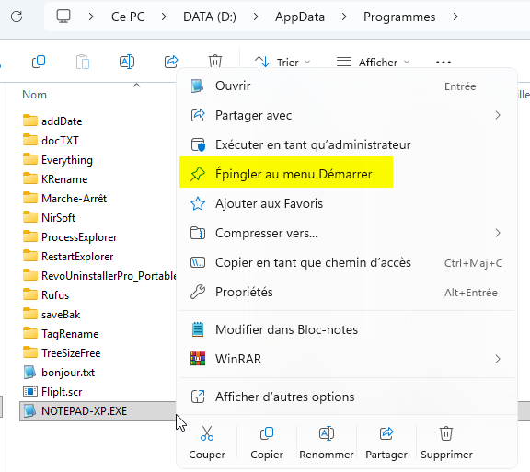Screen dimensions: 530x472
Task: Select the KRename folder
Action: point(55,178)
